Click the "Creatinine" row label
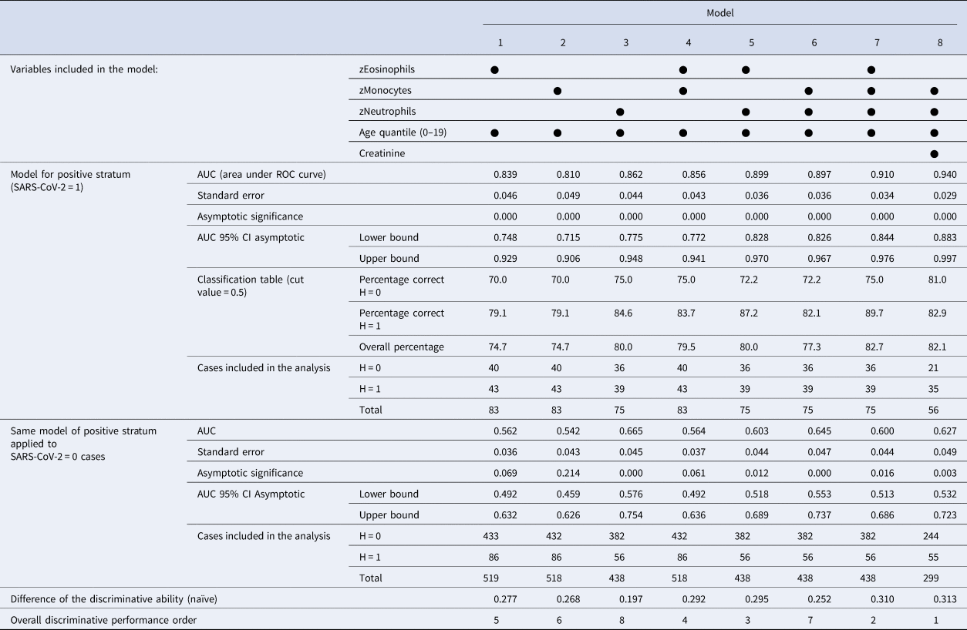The image size is (967, 630). point(382,154)
